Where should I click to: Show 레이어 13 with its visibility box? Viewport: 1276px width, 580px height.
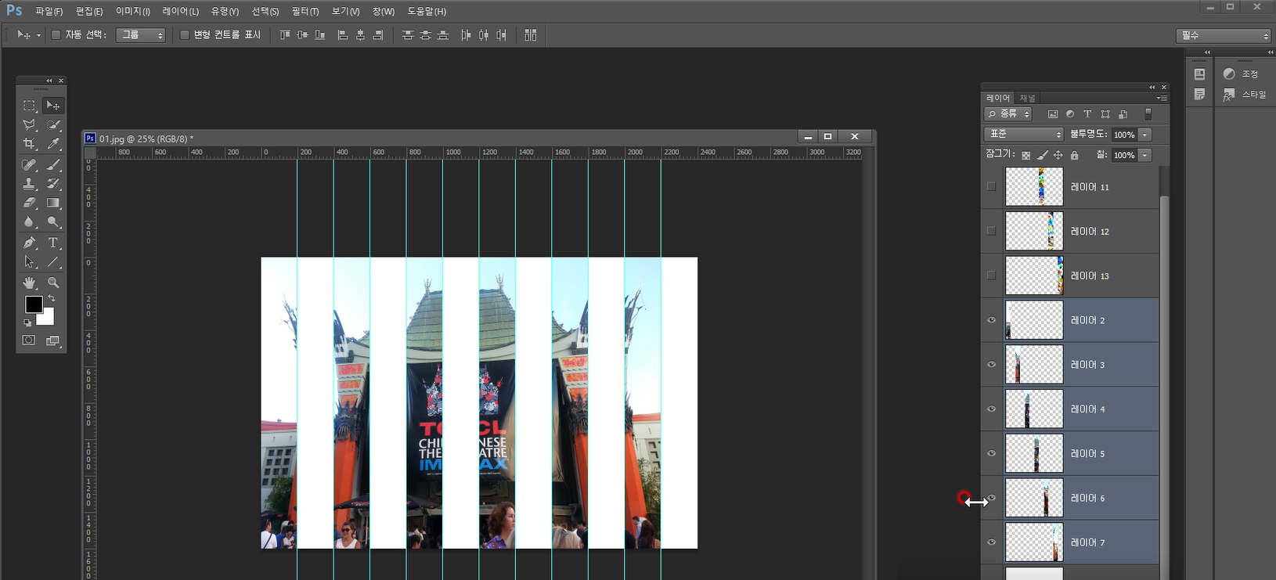(x=992, y=276)
